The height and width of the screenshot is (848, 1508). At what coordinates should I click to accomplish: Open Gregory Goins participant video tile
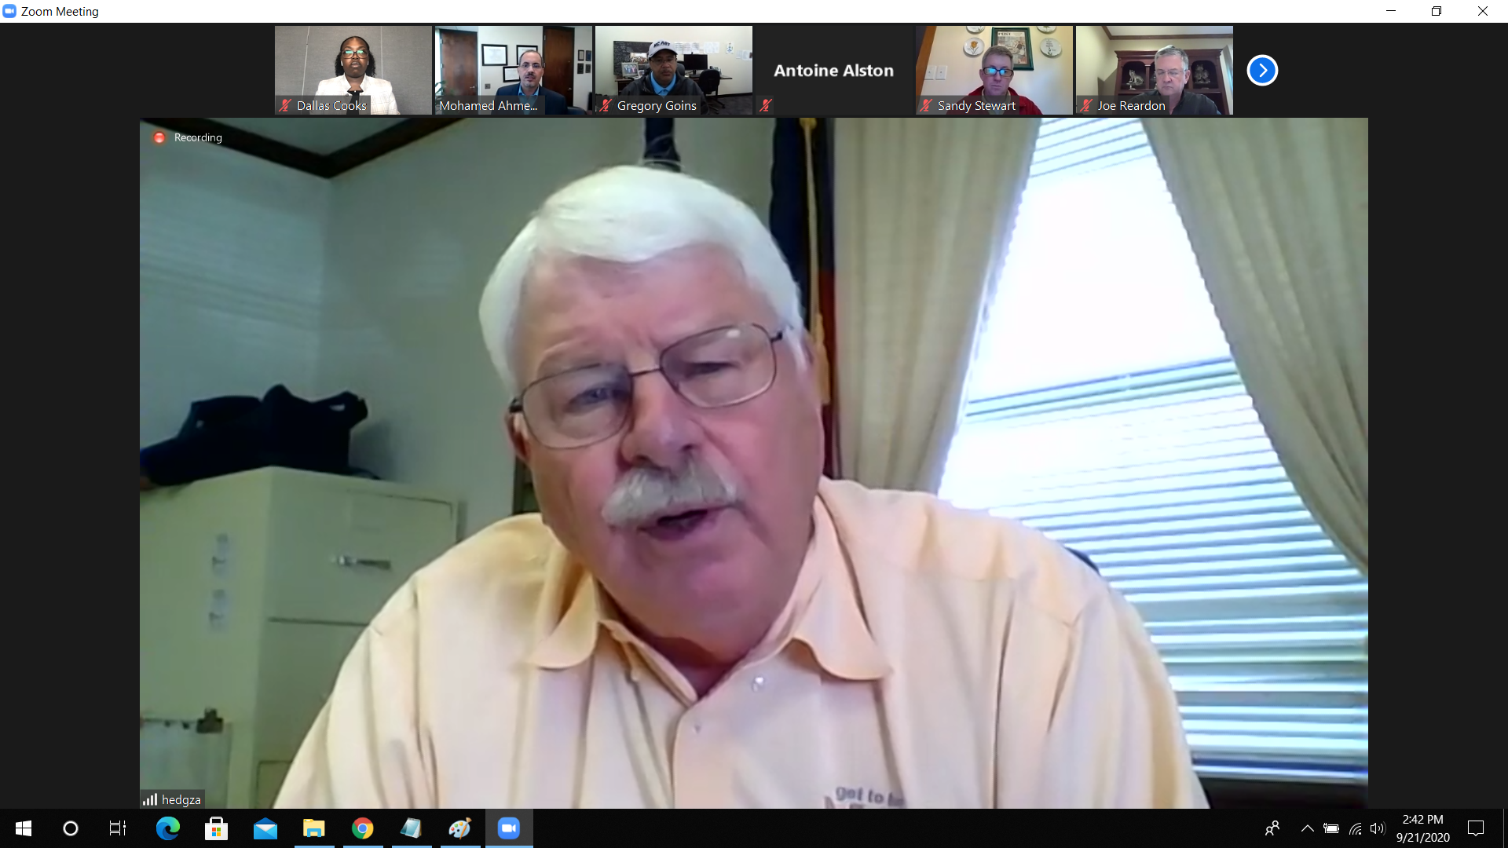673,70
